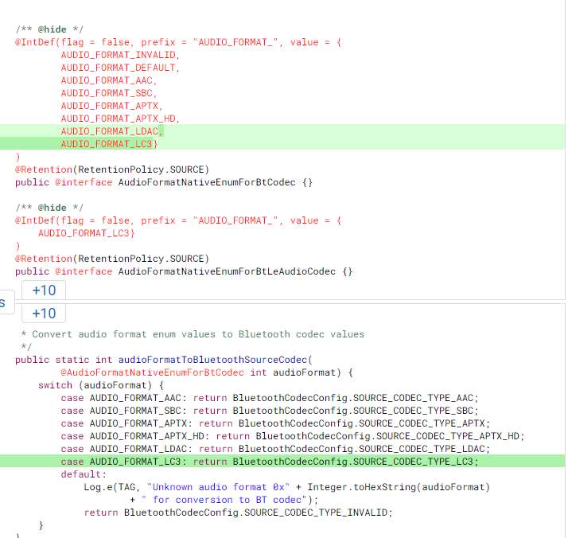Click the second /** @hide */ comment
The image size is (568, 538).
pos(49,208)
